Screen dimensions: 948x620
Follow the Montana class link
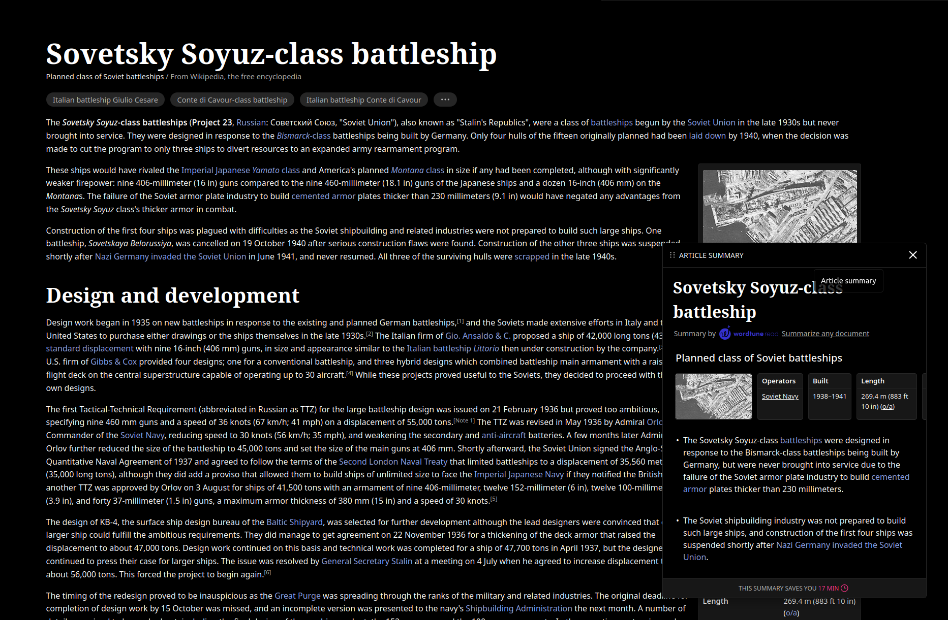click(x=417, y=170)
